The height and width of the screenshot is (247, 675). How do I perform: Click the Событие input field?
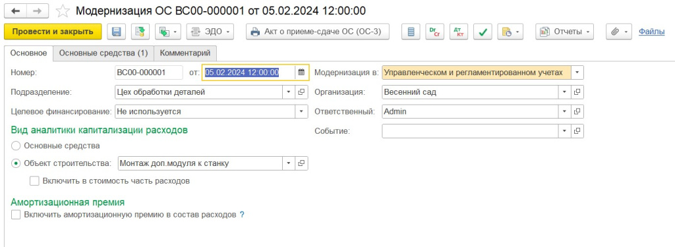470,131
